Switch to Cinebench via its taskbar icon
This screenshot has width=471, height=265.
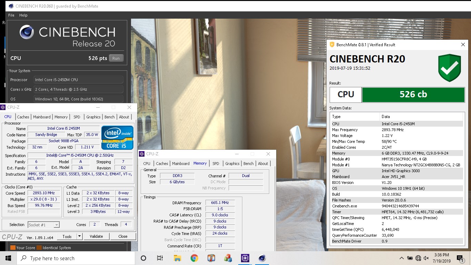[262, 258]
